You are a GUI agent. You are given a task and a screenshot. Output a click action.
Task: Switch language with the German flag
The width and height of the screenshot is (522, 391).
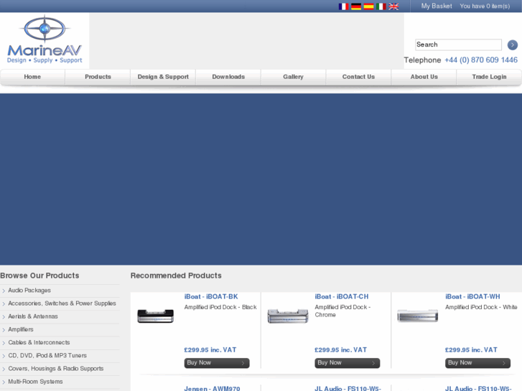click(356, 6)
